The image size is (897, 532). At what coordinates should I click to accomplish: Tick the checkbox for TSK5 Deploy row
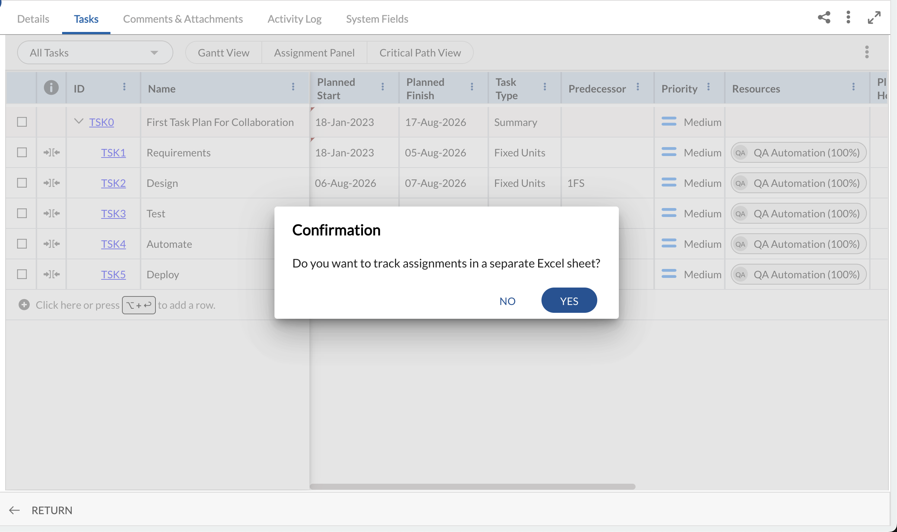point(22,274)
